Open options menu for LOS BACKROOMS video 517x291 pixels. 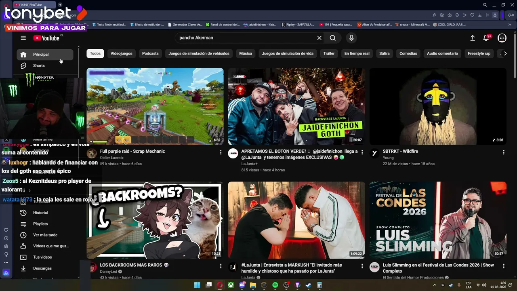221,266
